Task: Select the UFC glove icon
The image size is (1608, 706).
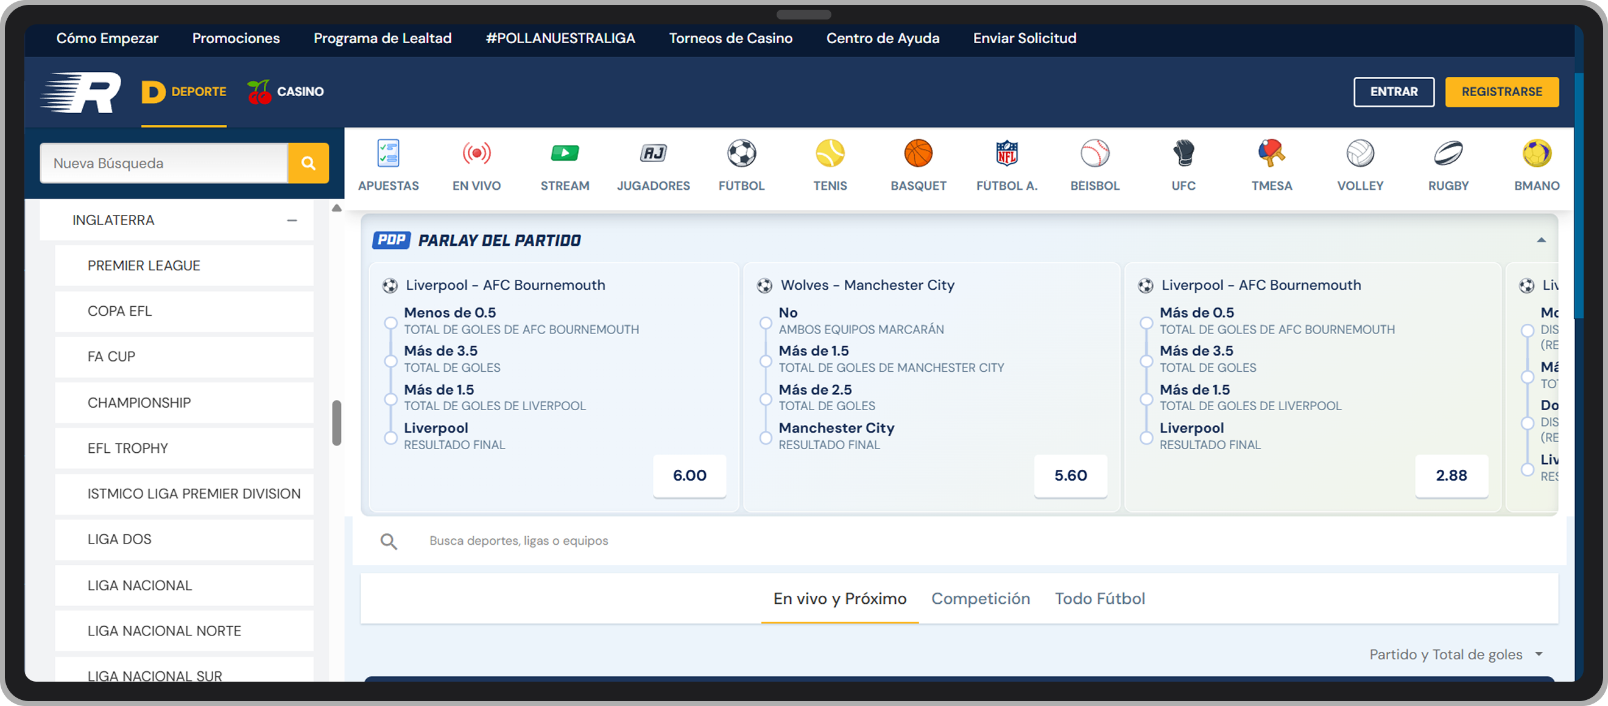Action: coord(1183,153)
